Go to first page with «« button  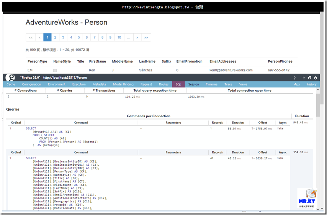[31, 37]
